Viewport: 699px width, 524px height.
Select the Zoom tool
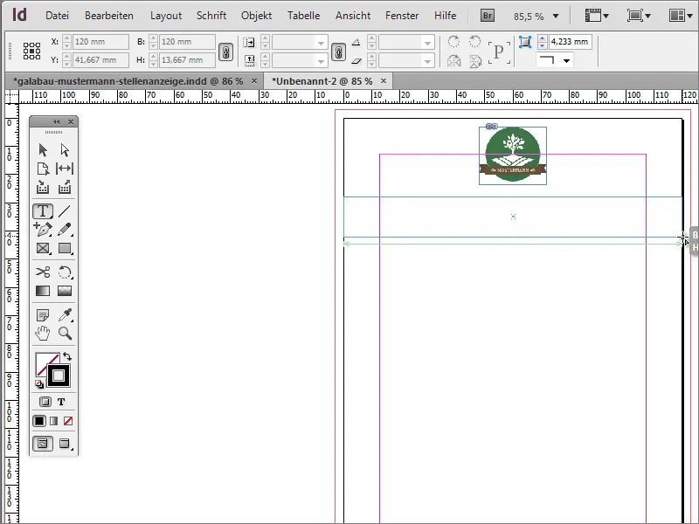point(64,334)
